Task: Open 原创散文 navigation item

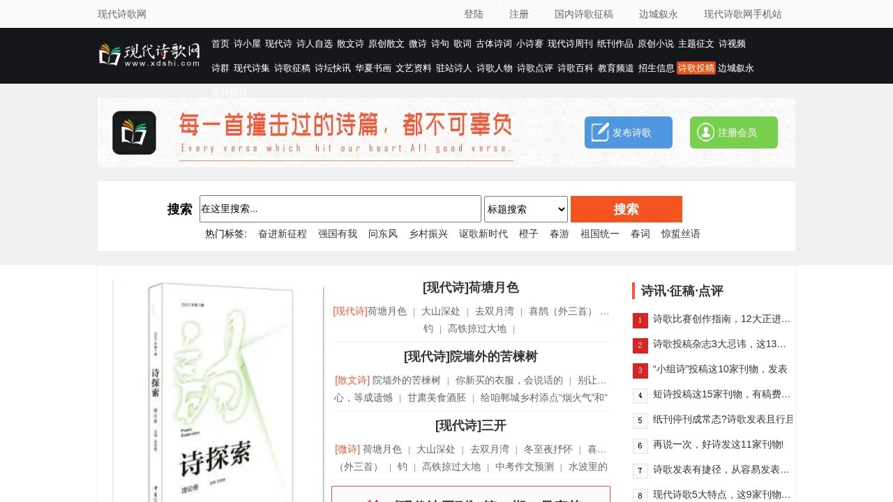Action: [387, 43]
